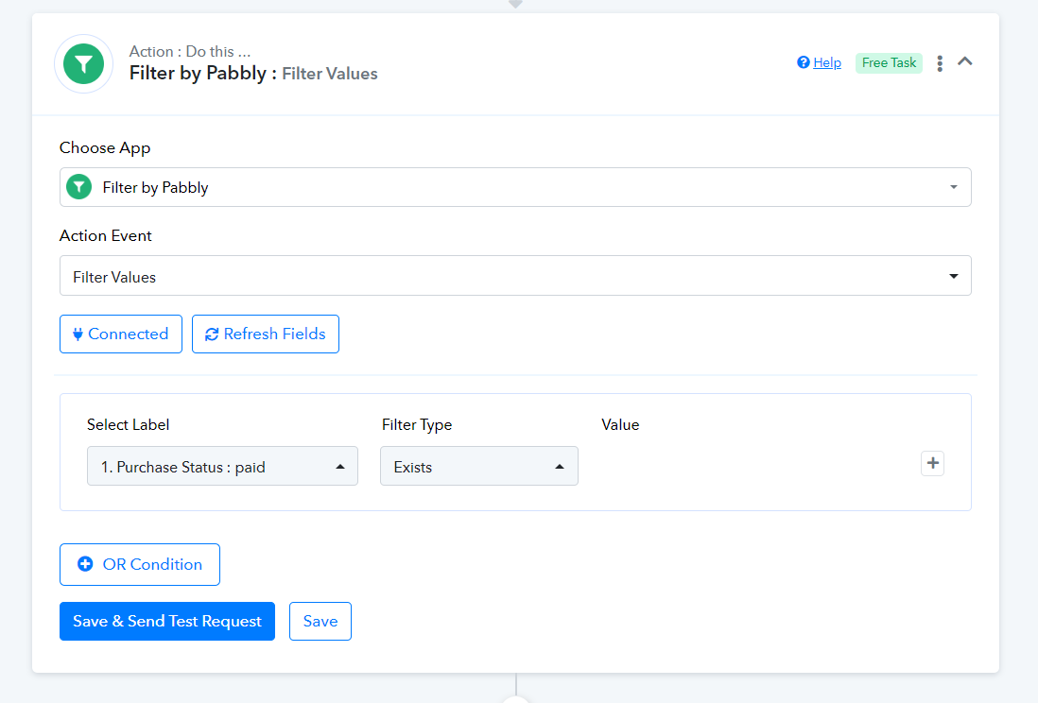Screen dimensions: 1038x703
Task: Click the green Filter by Pabbly funnel icon
Action: [83, 64]
